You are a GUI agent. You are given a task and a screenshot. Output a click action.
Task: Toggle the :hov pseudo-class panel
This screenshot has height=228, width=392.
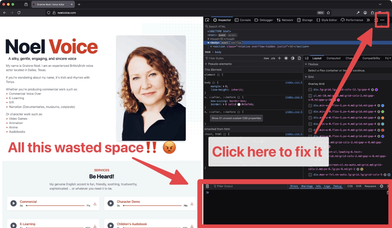[x=266, y=58]
